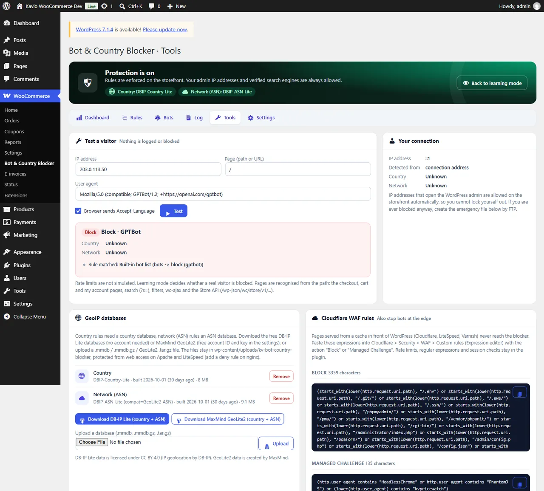Copy the MANAGED CHALLENGE expression

pyautogui.click(x=520, y=484)
